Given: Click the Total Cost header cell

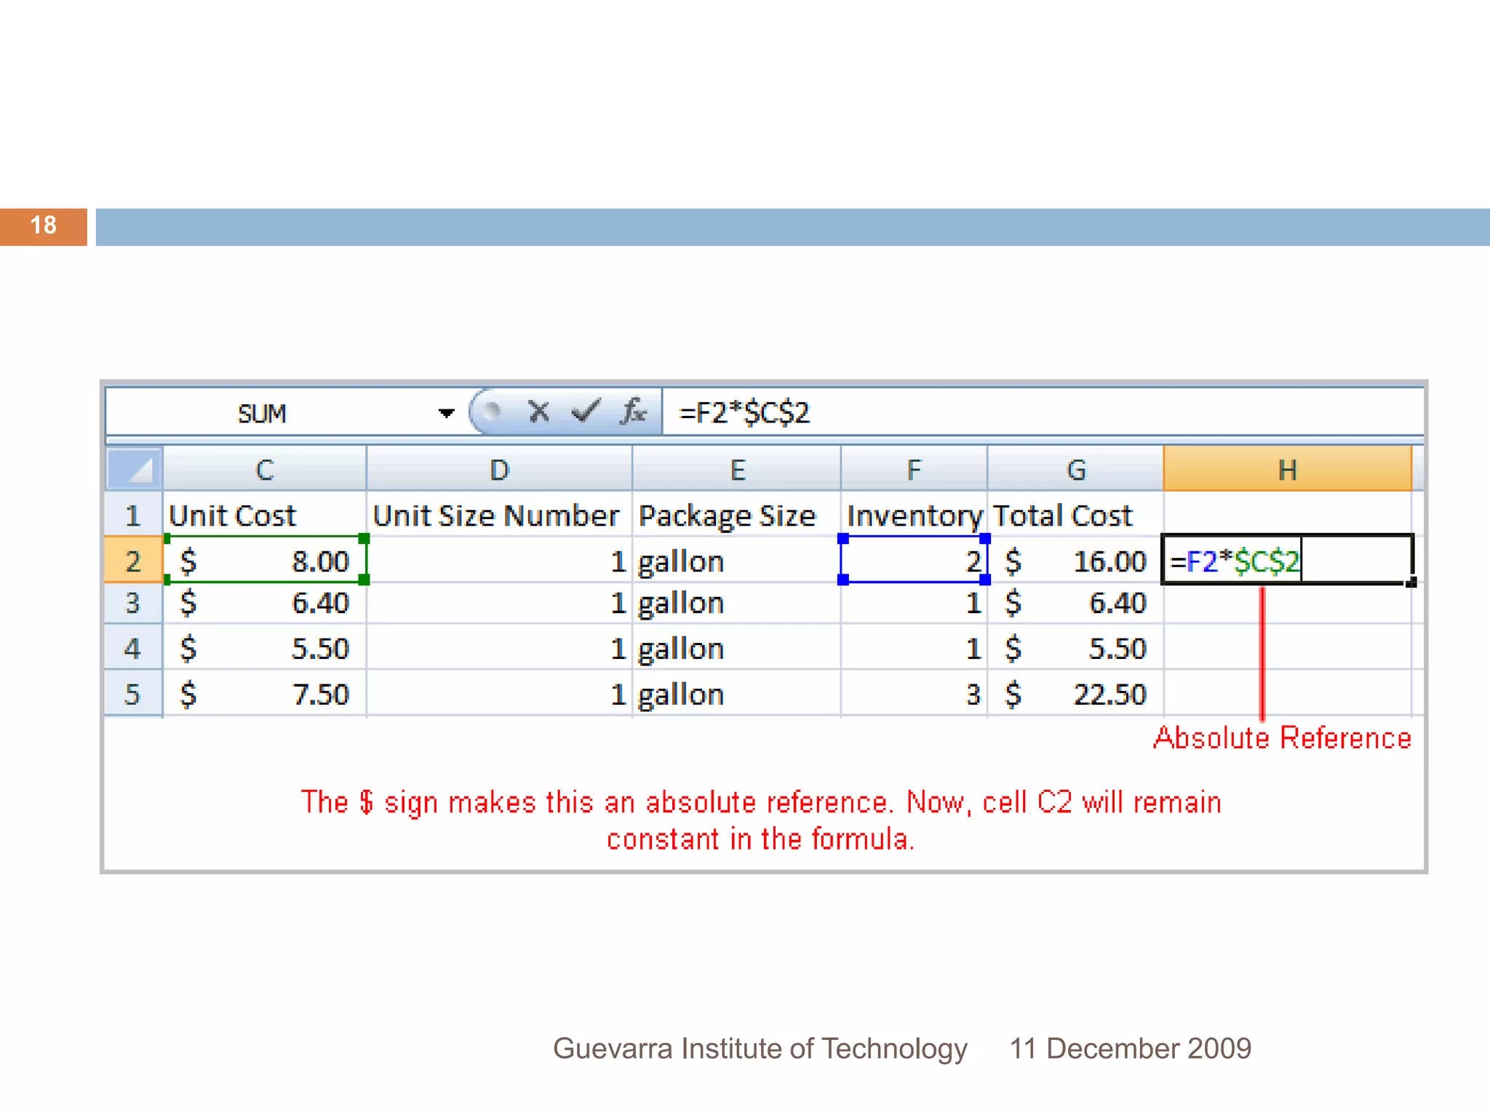Looking at the screenshot, I should click(1062, 516).
